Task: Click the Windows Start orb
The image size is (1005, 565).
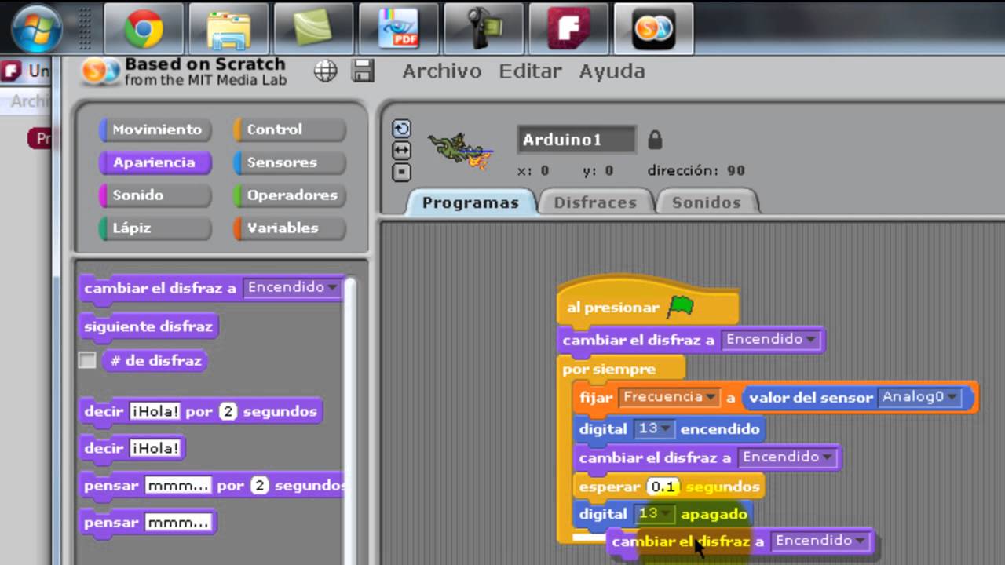Action: click(x=38, y=29)
